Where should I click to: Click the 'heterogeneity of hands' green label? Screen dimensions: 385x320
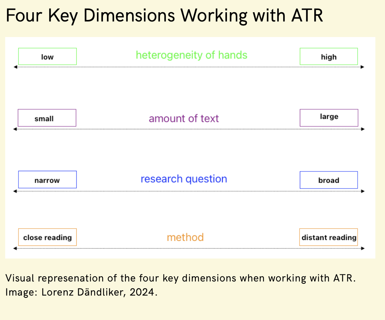(191, 55)
